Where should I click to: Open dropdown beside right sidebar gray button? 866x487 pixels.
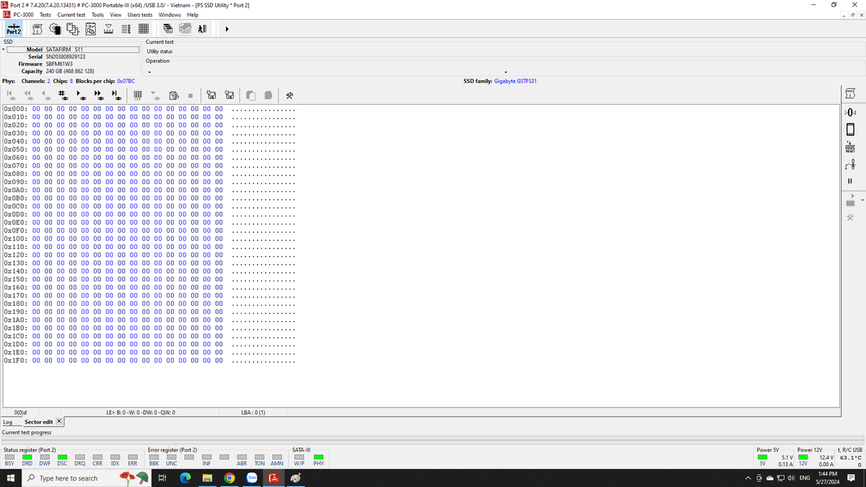(x=862, y=200)
